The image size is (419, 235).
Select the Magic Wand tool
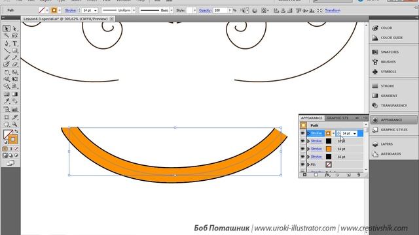click(7, 36)
